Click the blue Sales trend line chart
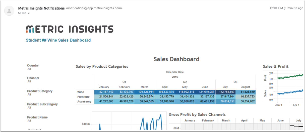This screenshot has height=132, width=305. pos(290,92)
